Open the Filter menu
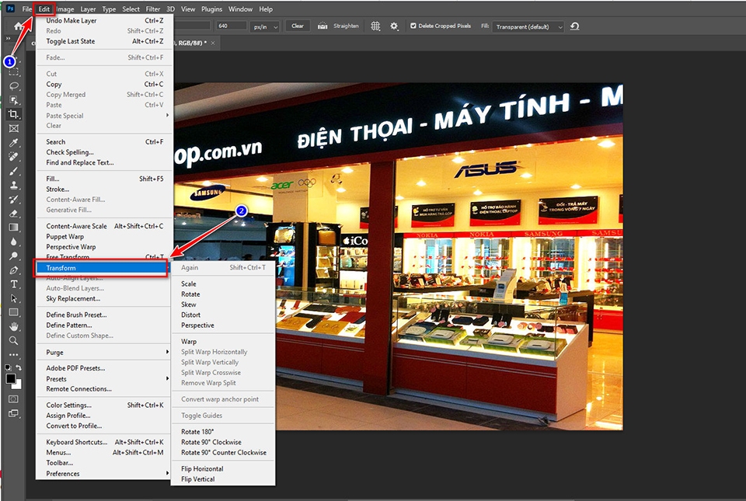The width and height of the screenshot is (746, 501). coord(153,9)
